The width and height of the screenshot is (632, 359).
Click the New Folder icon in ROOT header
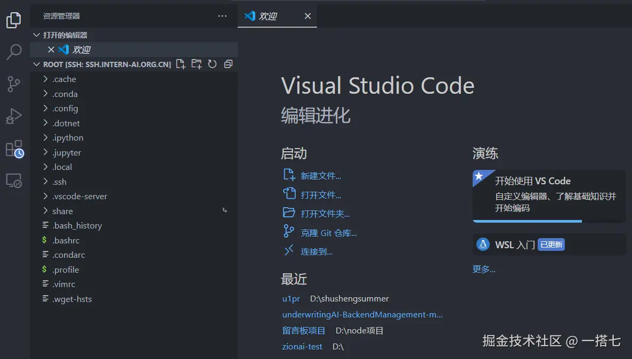tap(196, 64)
